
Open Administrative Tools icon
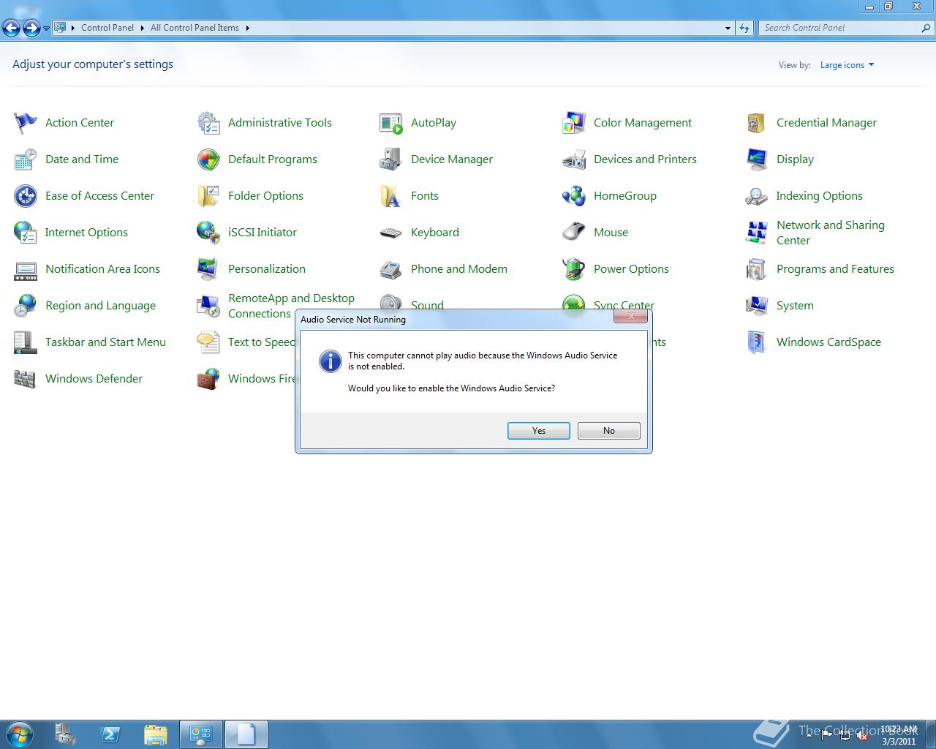(208, 123)
